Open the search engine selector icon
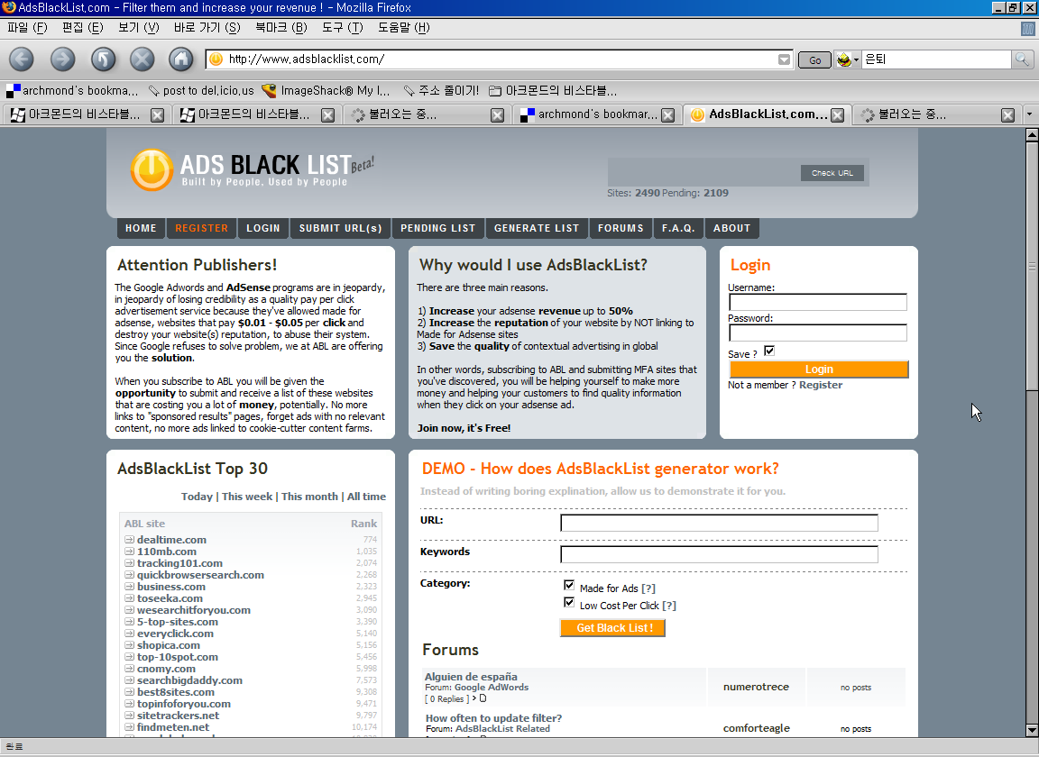The image size is (1039, 757). tap(847, 59)
